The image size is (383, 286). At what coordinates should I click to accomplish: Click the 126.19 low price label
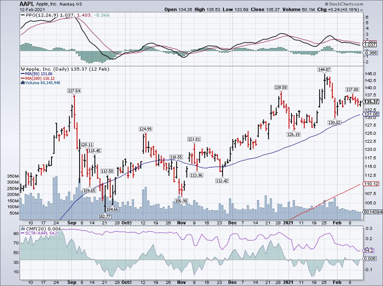tap(293, 134)
